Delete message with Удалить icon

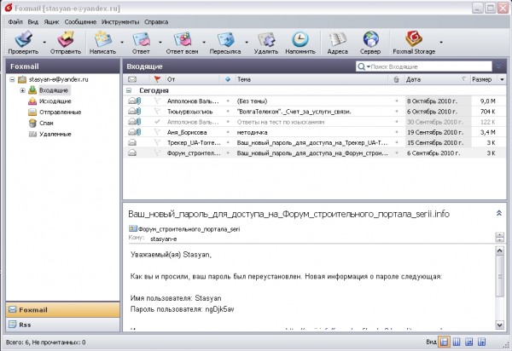pos(266,40)
